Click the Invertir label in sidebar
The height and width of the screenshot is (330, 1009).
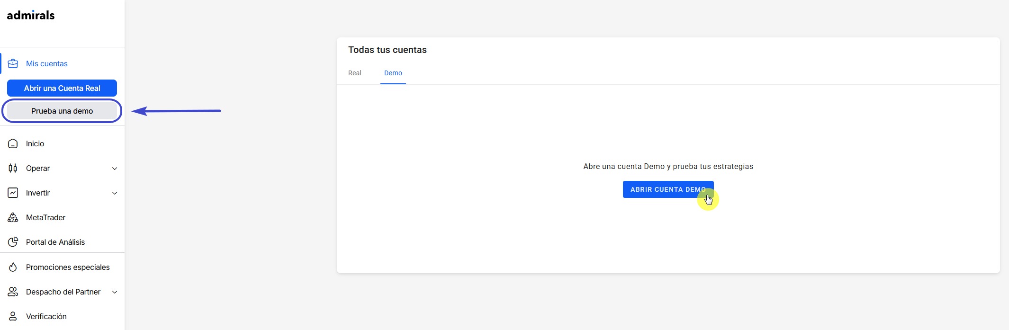pyautogui.click(x=38, y=193)
